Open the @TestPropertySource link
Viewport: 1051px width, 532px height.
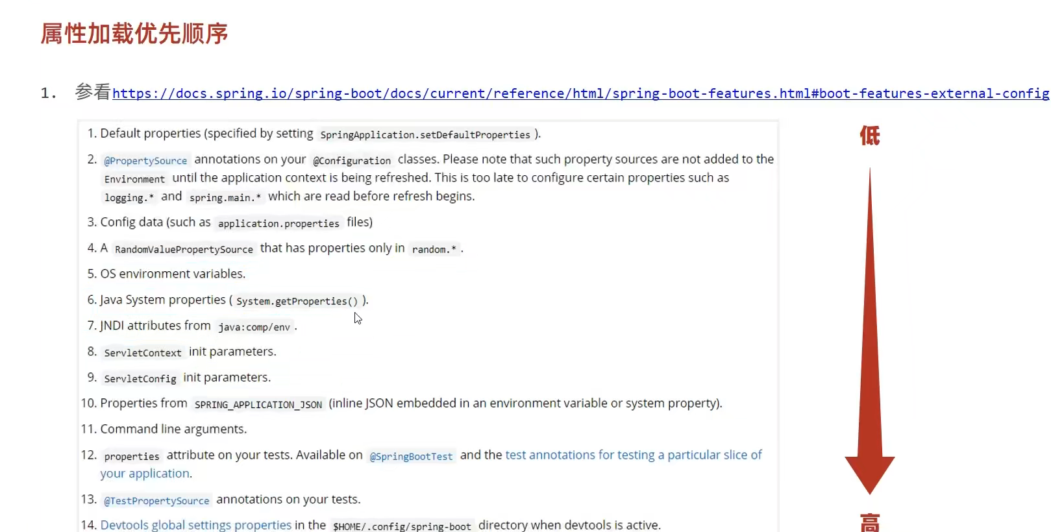pos(156,500)
